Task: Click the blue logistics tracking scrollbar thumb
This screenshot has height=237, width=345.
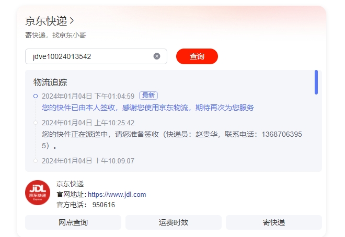Action: [x=316, y=82]
